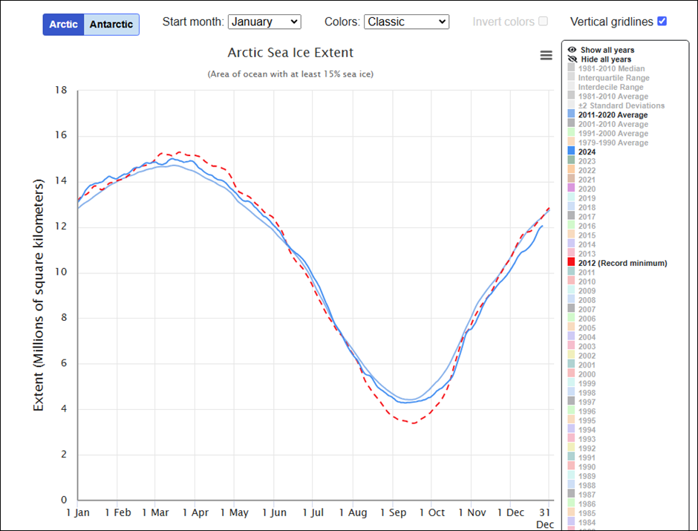Viewport: 698px width, 531px height.
Task: Click the Hide all years crossed-eye icon
Action: tap(572, 59)
